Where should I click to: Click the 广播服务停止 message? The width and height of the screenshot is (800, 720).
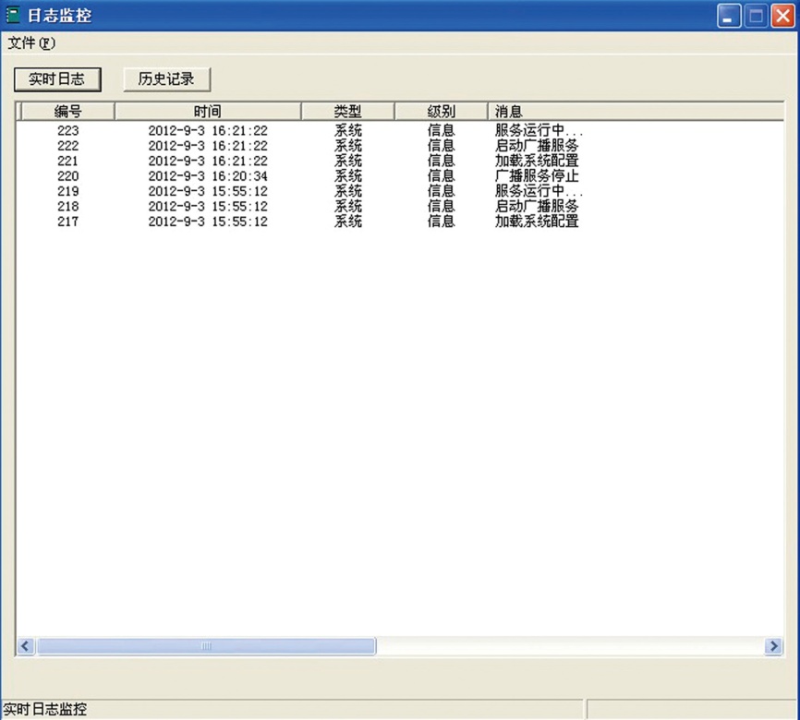537,176
